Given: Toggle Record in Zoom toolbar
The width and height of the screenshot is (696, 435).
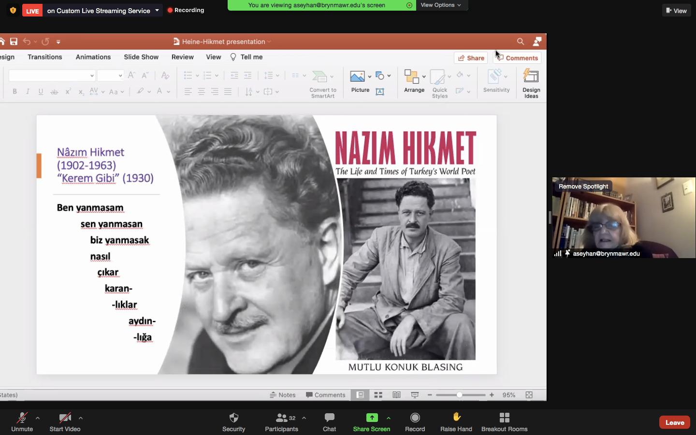Looking at the screenshot, I should pyautogui.click(x=415, y=422).
